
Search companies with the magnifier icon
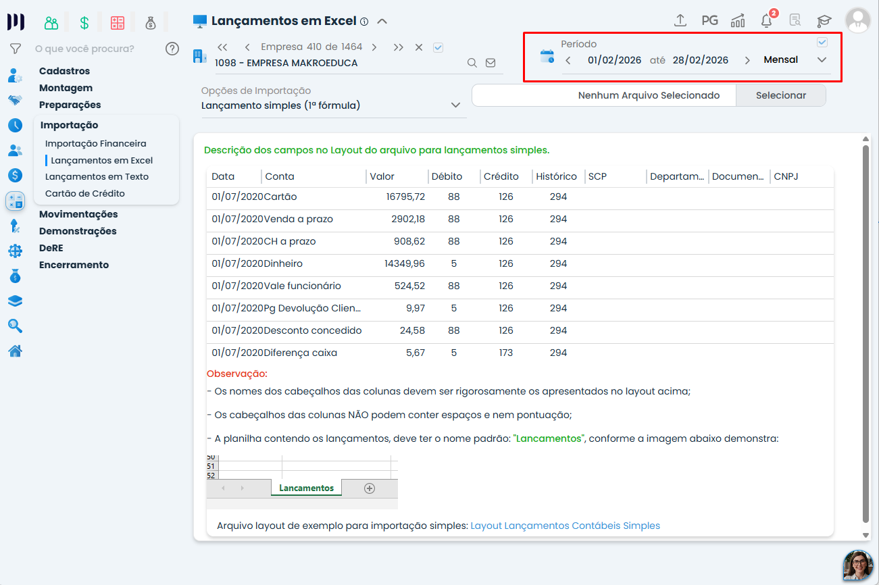pos(472,63)
